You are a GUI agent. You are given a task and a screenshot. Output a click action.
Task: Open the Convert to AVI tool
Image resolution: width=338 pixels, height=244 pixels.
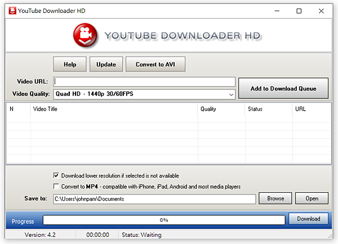155,64
